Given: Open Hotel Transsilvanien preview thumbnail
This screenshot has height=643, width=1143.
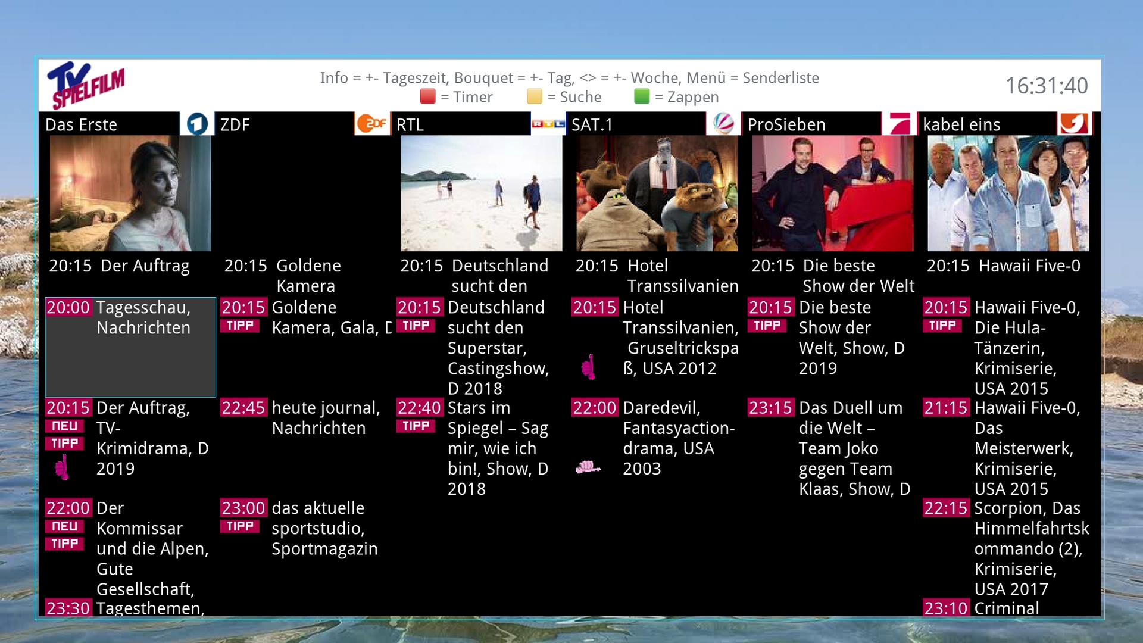Looking at the screenshot, I should pyautogui.click(x=657, y=193).
